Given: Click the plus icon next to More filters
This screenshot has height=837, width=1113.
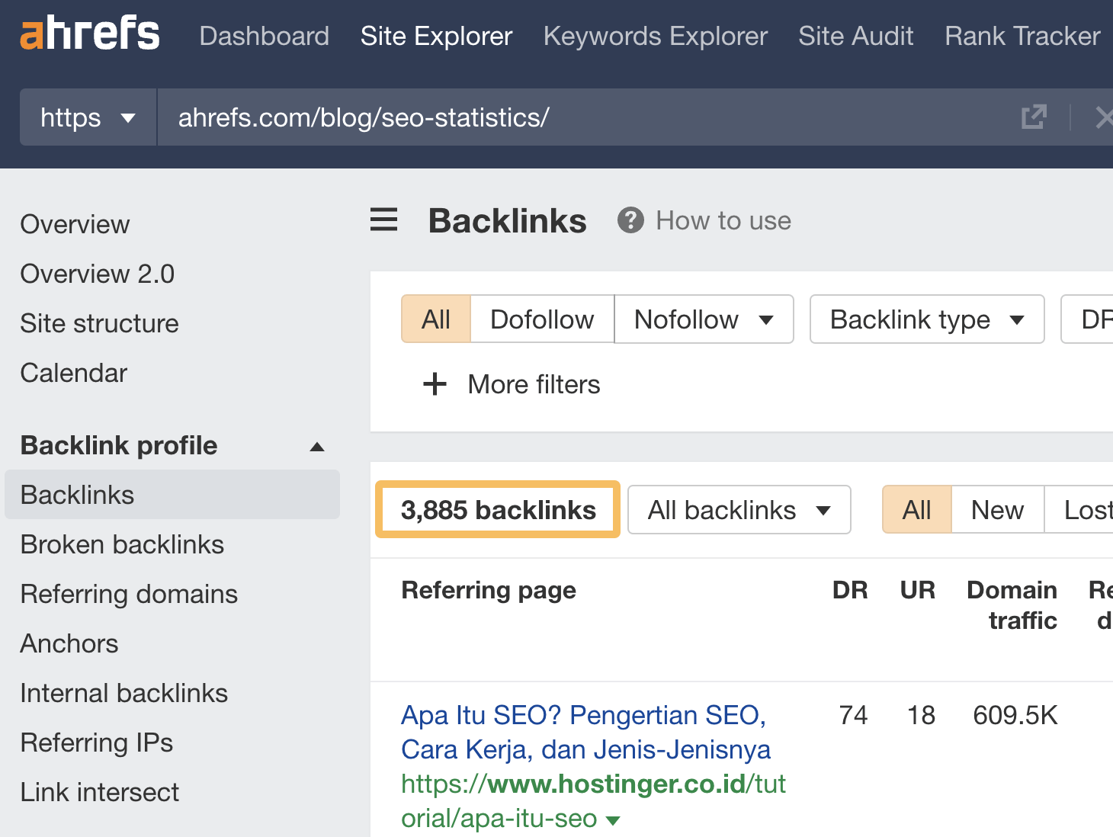Looking at the screenshot, I should pyautogui.click(x=434, y=384).
